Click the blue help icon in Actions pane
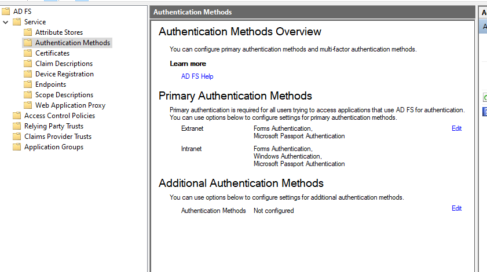This screenshot has height=272, width=487. pos(485,112)
